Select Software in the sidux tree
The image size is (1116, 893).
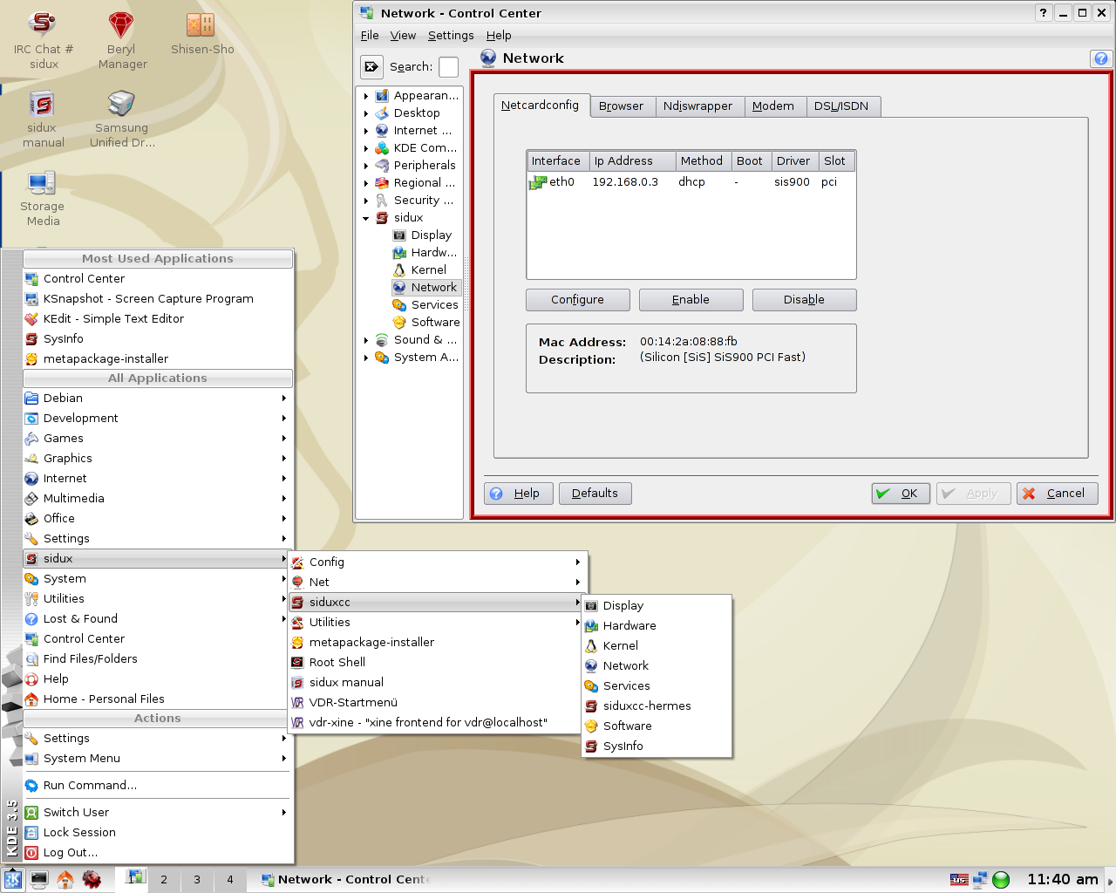426,323
